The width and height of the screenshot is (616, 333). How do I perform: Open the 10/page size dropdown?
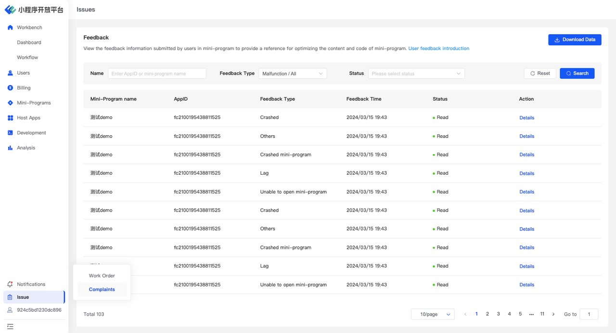tap(433, 314)
